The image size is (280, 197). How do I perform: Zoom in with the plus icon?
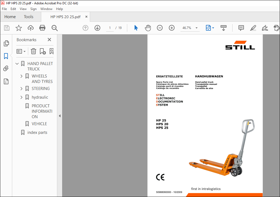tap(171, 28)
